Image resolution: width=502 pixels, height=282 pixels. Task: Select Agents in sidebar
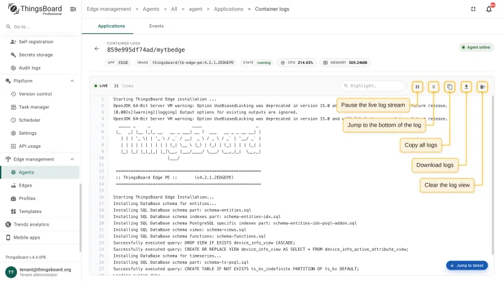pos(40,172)
